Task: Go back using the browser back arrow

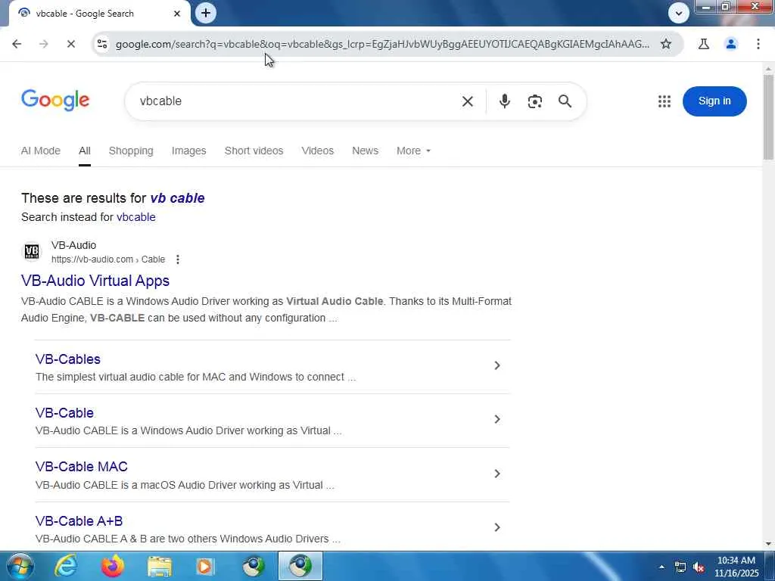Action: 17,44
